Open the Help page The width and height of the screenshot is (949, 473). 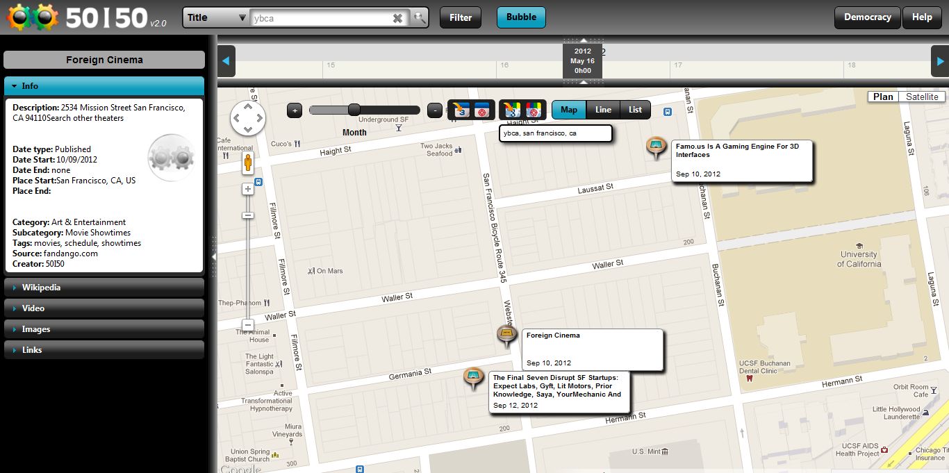(x=922, y=17)
